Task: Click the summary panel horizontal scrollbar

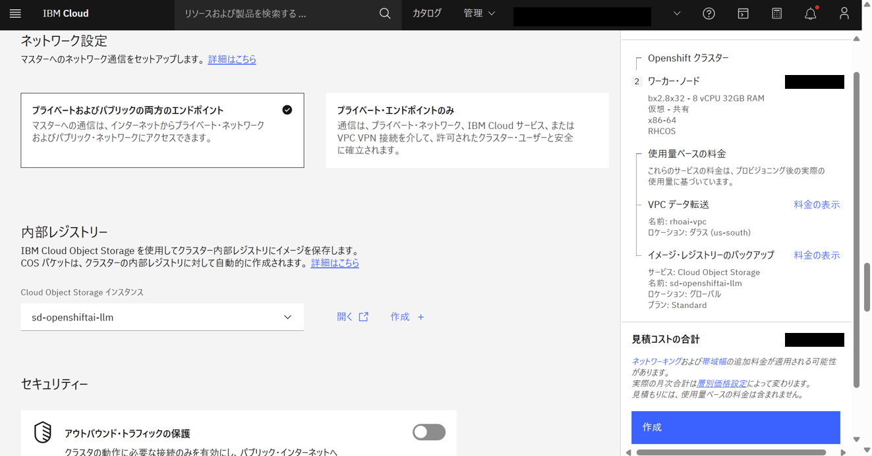Action: (x=731, y=453)
